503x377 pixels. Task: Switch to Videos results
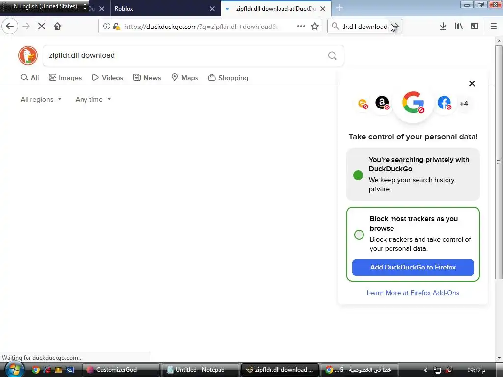tap(108, 78)
